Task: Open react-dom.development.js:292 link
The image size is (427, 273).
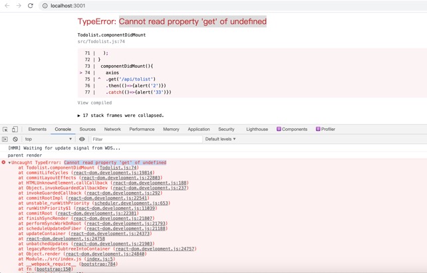Action: click(x=123, y=193)
